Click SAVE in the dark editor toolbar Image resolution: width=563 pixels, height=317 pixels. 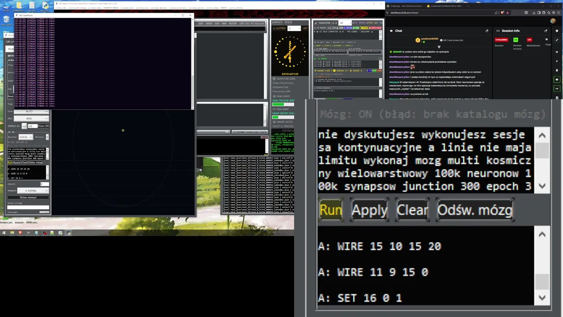point(217,23)
